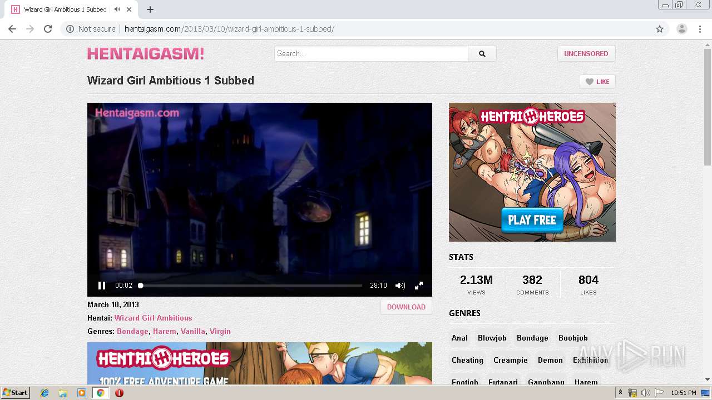Bookmark the page with star icon
Screen dimensions: 712x400
click(660, 29)
